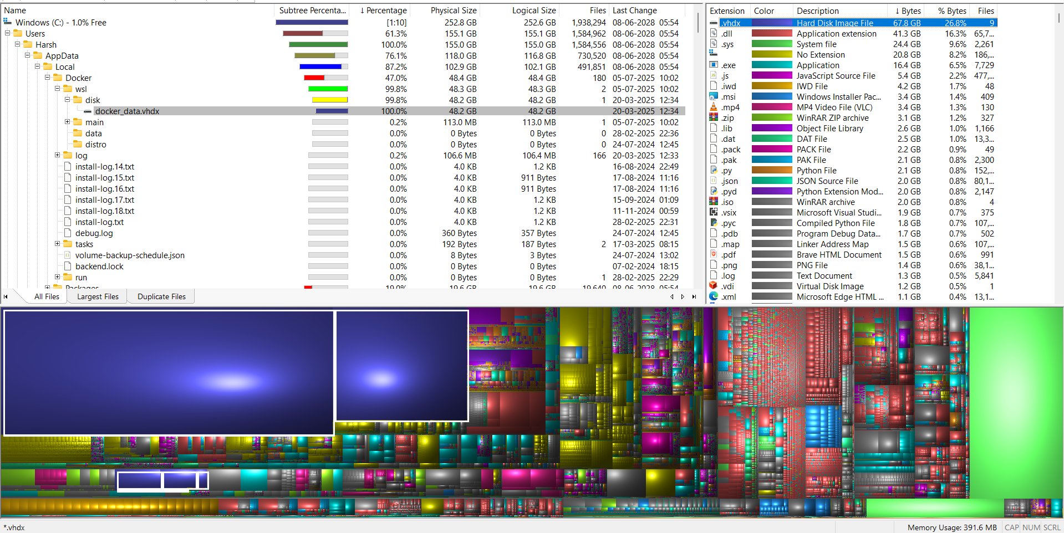Click the WinRAR icon beside .zip

[714, 118]
